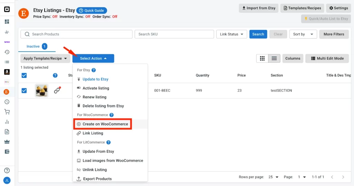The height and width of the screenshot is (186, 354).
Task: Toggle the select-all header checkbox
Action: click(x=24, y=75)
